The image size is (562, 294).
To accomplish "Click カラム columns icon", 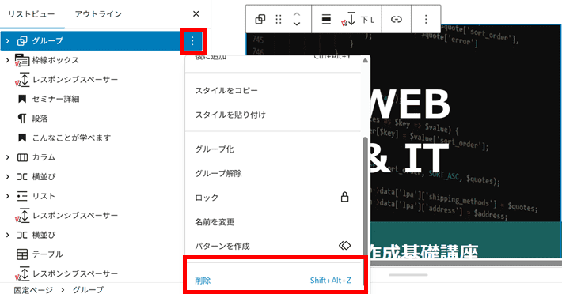I will pos(22,157).
